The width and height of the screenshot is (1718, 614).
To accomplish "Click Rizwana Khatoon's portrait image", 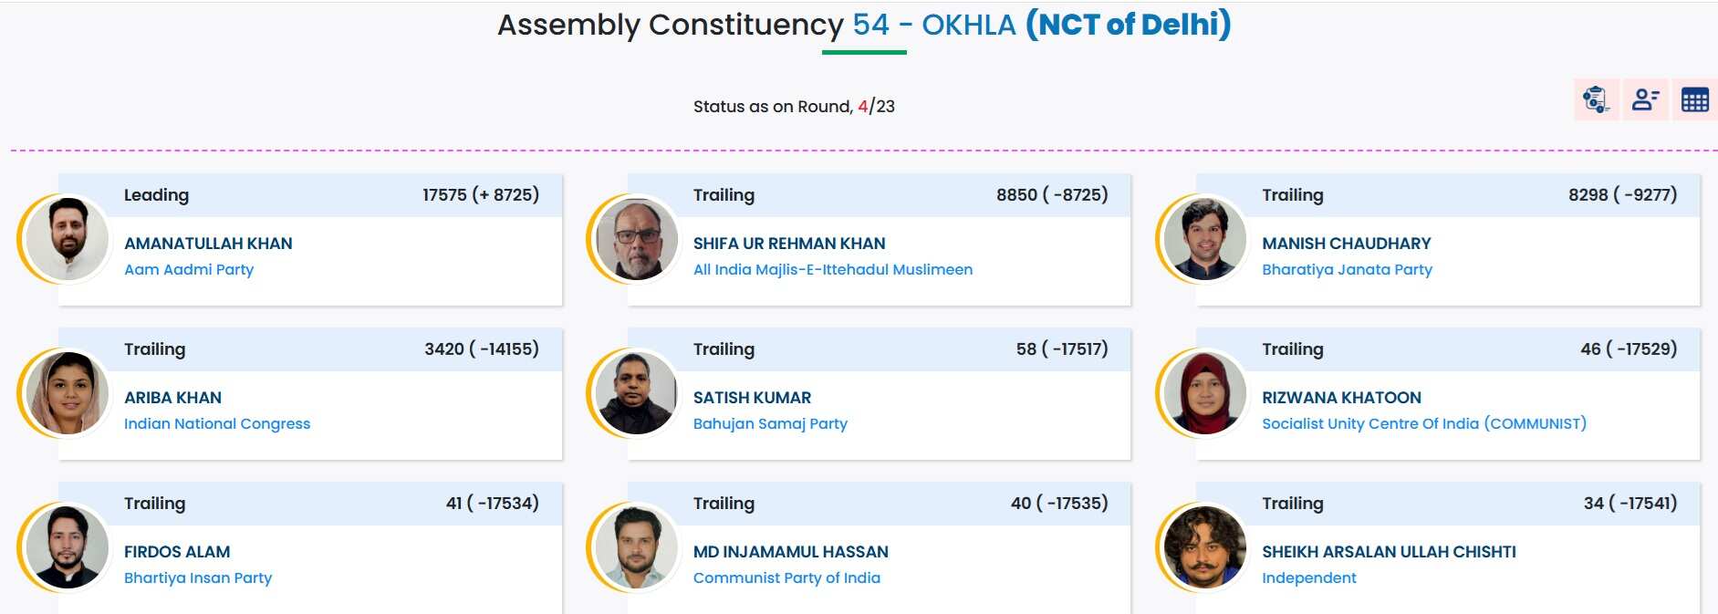I will (x=1205, y=393).
